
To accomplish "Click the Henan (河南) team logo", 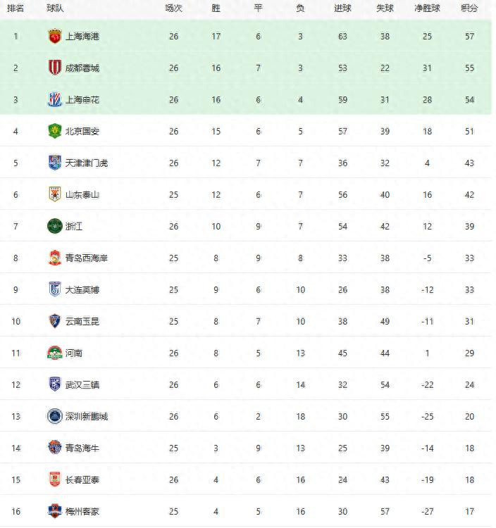I will 55,353.
